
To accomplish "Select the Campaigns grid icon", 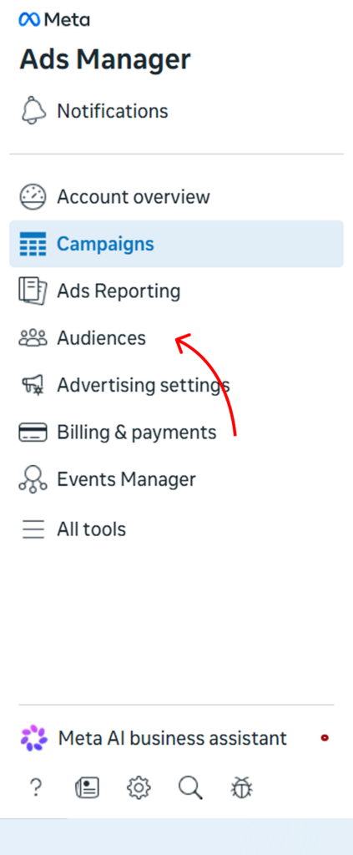I will 33,245.
